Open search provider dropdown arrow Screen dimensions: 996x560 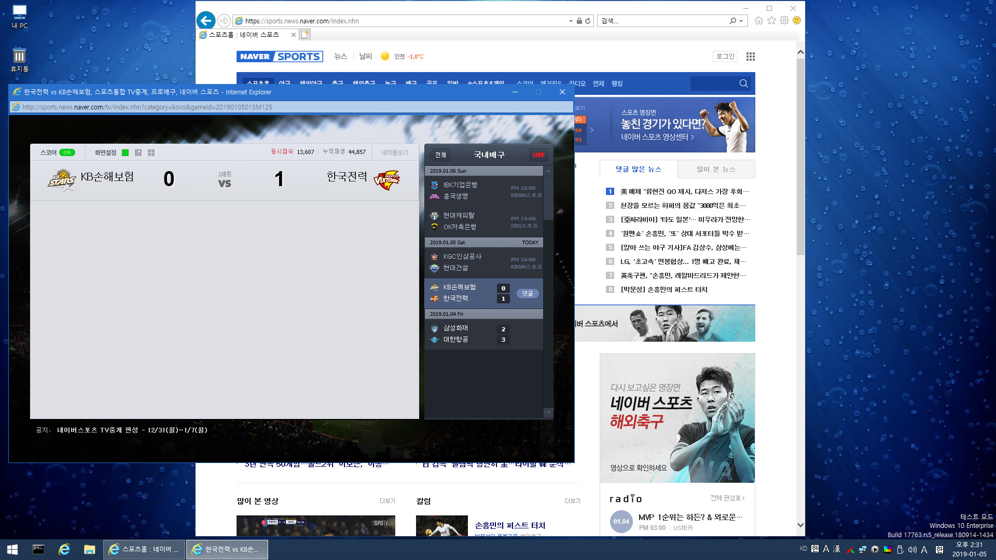[741, 21]
